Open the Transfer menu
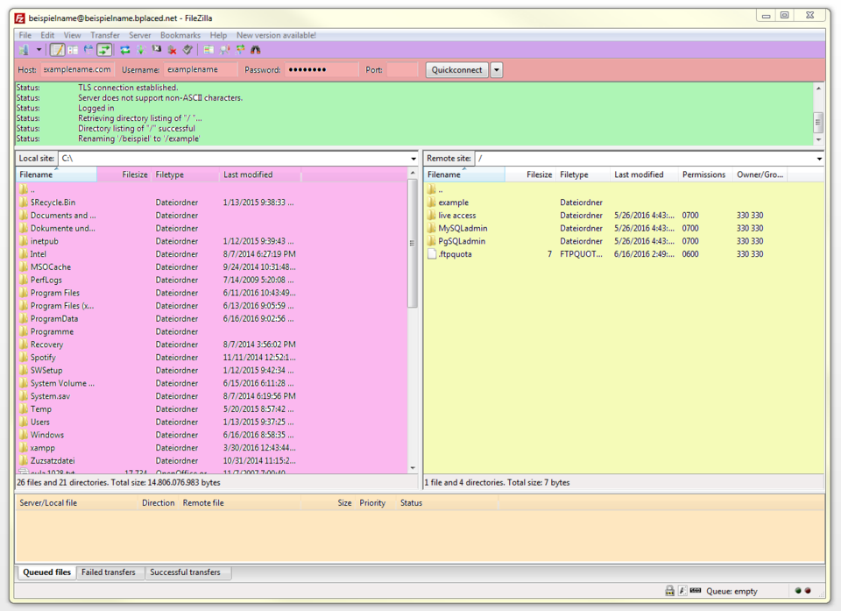Screen dimensions: 841x611 pos(105,35)
